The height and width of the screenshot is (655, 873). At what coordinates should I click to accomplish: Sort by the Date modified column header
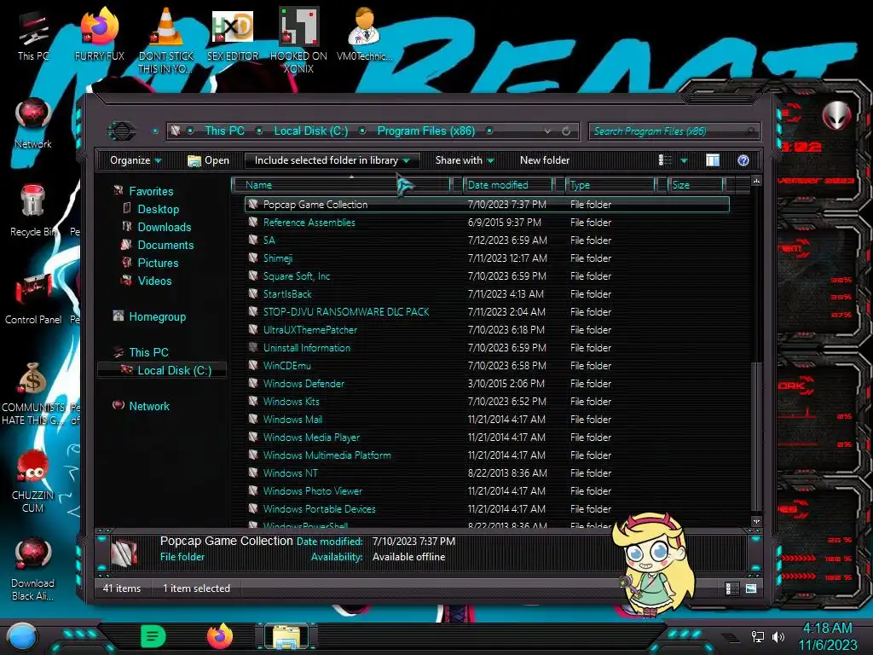pyautogui.click(x=508, y=184)
